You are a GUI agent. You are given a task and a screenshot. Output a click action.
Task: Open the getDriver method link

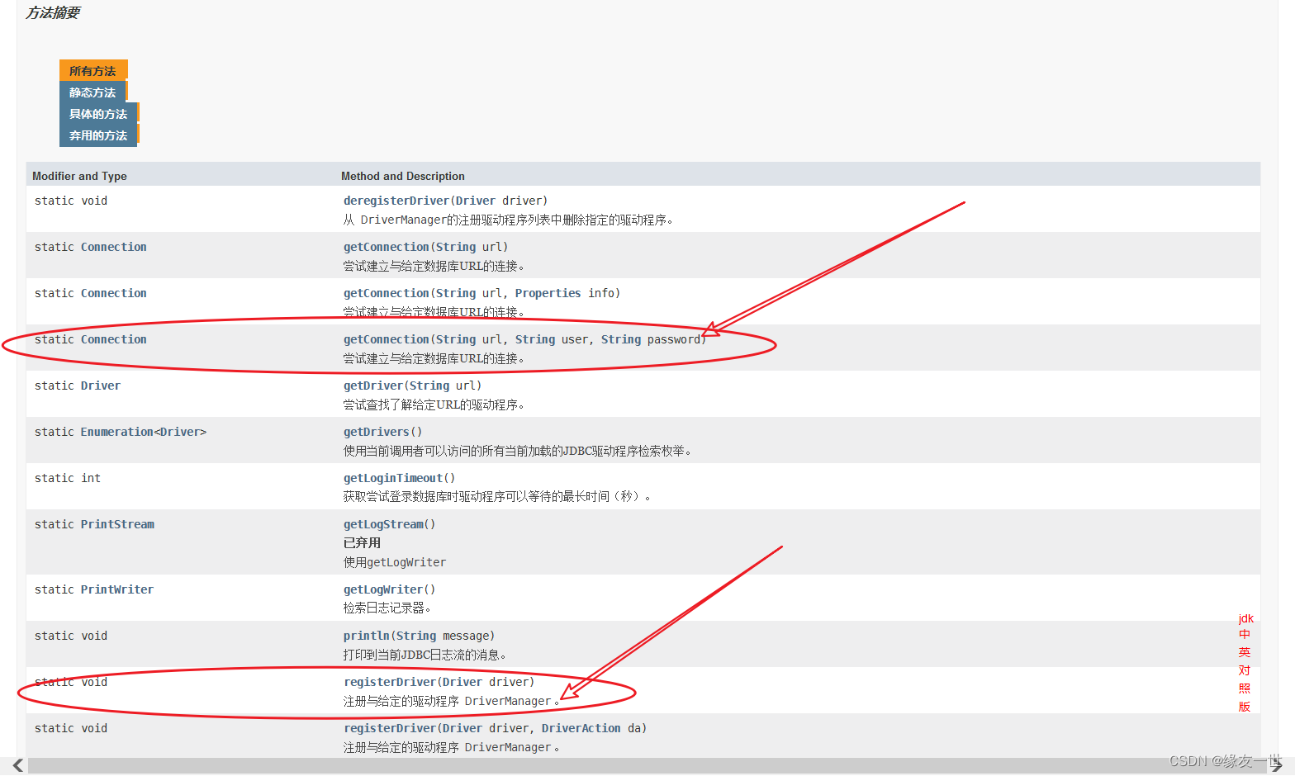(x=373, y=386)
